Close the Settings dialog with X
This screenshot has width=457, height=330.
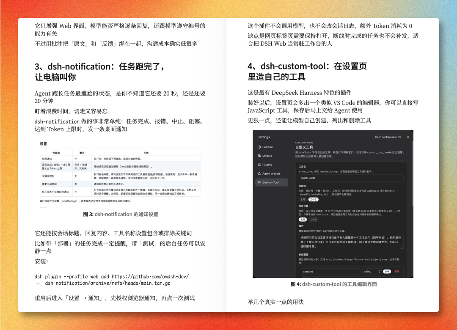click(408, 137)
